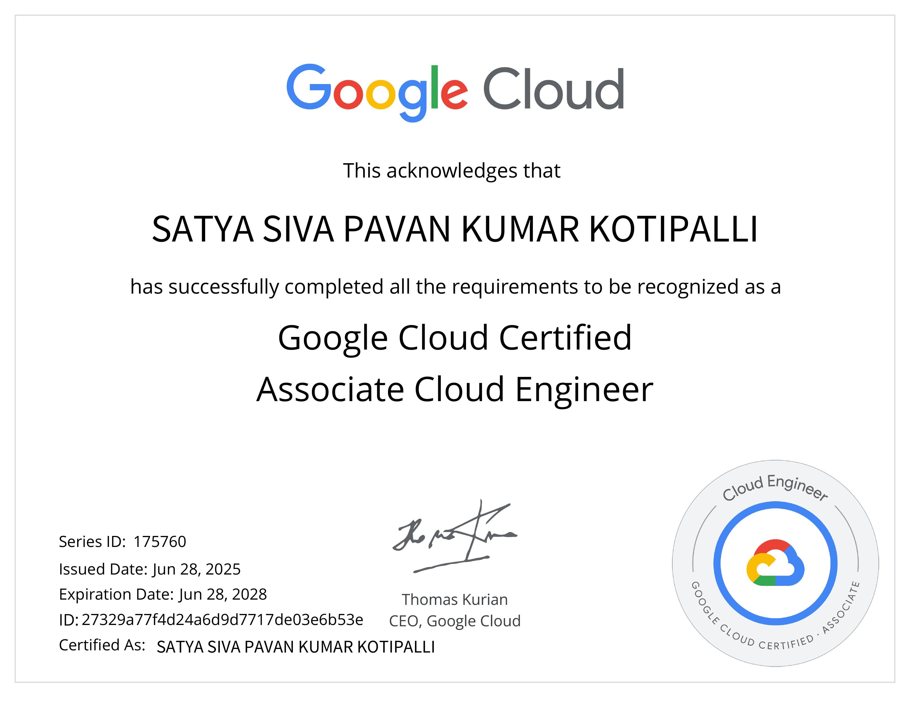Image resolution: width=910 pixels, height=703 pixels.
Task: Click the Expiration Date Jun 28, 2028
Action: point(223,594)
